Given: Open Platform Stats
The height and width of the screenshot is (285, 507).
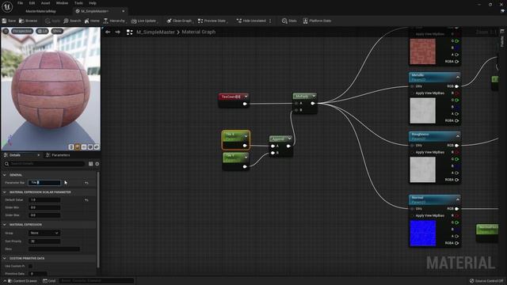Looking at the screenshot, I should click(317, 21).
